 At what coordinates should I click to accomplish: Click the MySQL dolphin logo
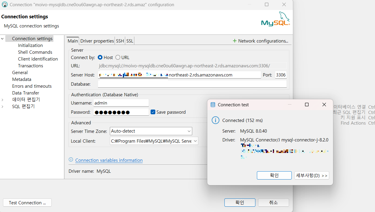pyautogui.click(x=275, y=19)
